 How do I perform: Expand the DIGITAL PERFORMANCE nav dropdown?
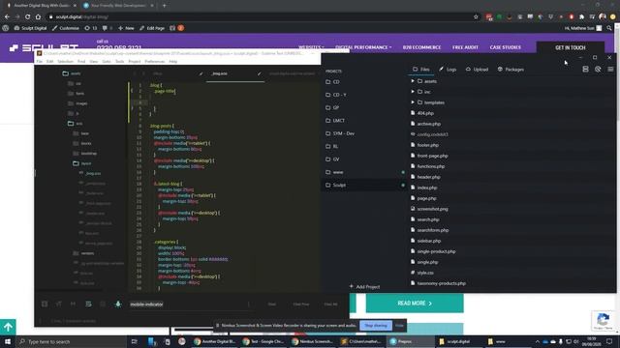[363, 47]
